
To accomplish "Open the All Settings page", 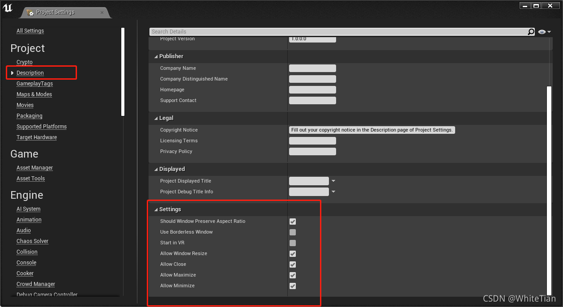I will 30,30.
